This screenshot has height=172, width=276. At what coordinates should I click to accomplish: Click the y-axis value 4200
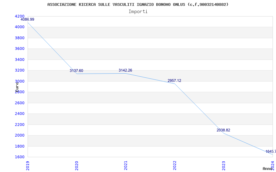click(x=20, y=16)
